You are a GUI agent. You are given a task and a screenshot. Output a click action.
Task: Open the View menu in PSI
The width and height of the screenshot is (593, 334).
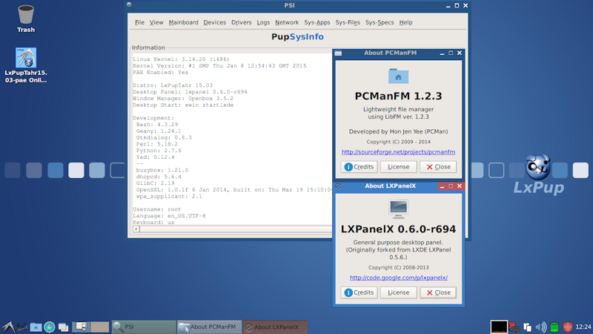156,22
